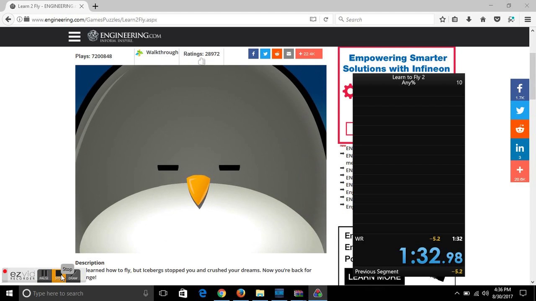Click the Firefox Search input box

(x=385, y=19)
